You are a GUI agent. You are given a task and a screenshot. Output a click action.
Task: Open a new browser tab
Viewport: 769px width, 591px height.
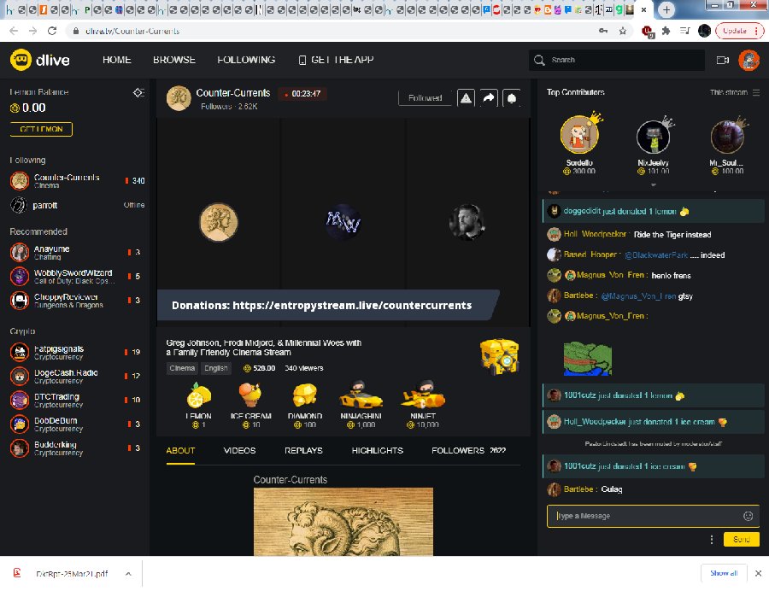click(666, 9)
